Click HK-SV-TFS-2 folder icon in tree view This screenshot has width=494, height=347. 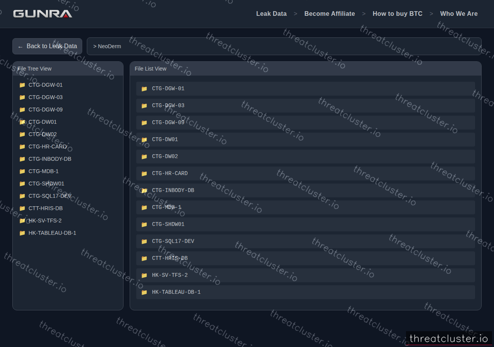click(22, 221)
